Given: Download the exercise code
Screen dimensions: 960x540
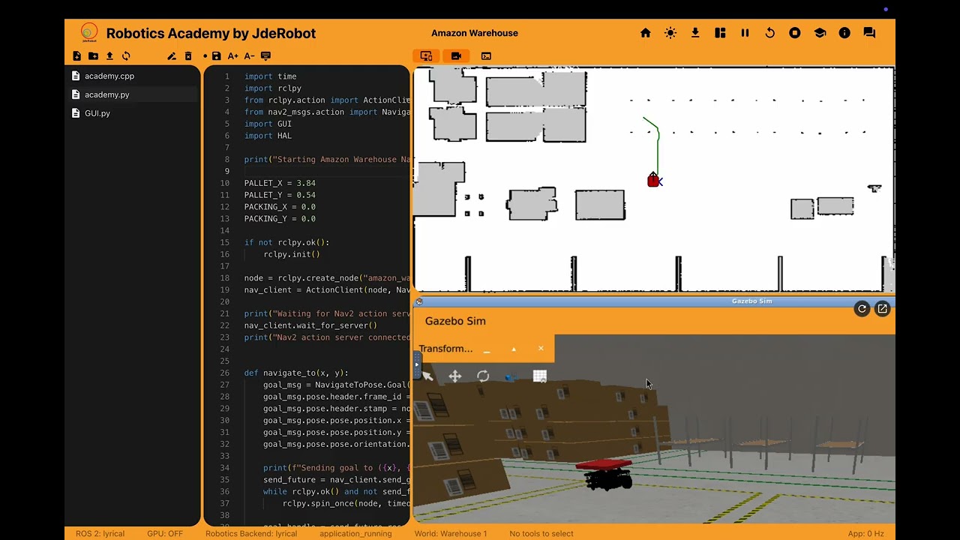Looking at the screenshot, I should pyautogui.click(x=695, y=33).
